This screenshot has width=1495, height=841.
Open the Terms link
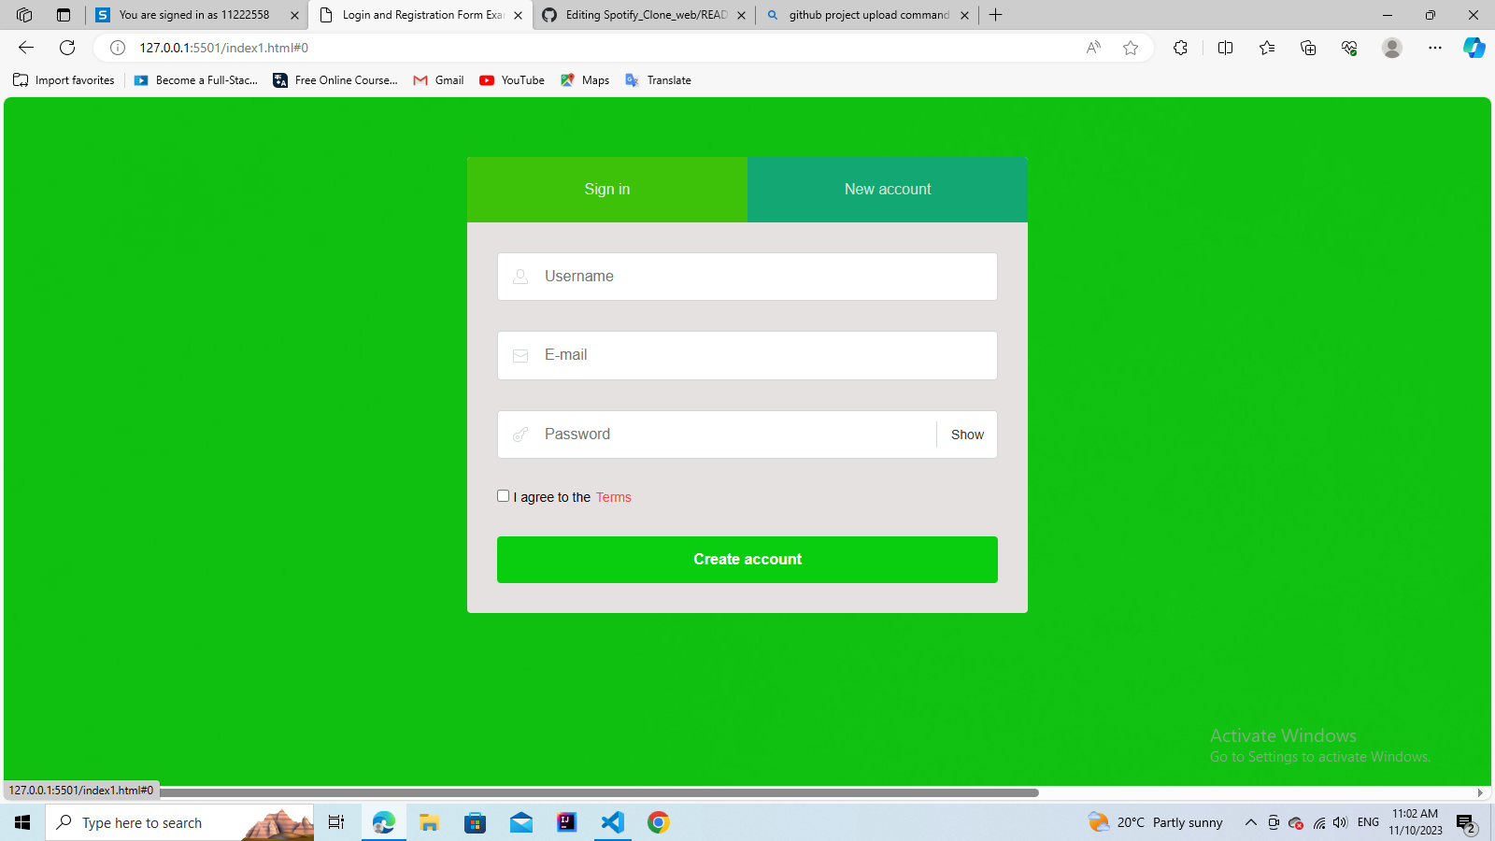coord(613,497)
